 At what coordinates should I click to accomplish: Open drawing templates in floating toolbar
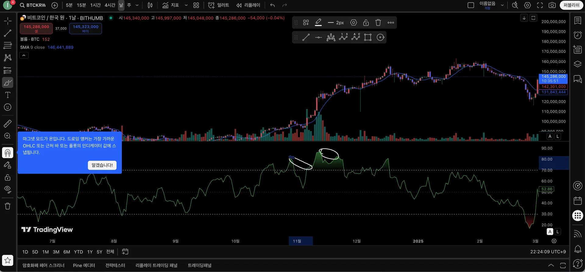(306, 22)
